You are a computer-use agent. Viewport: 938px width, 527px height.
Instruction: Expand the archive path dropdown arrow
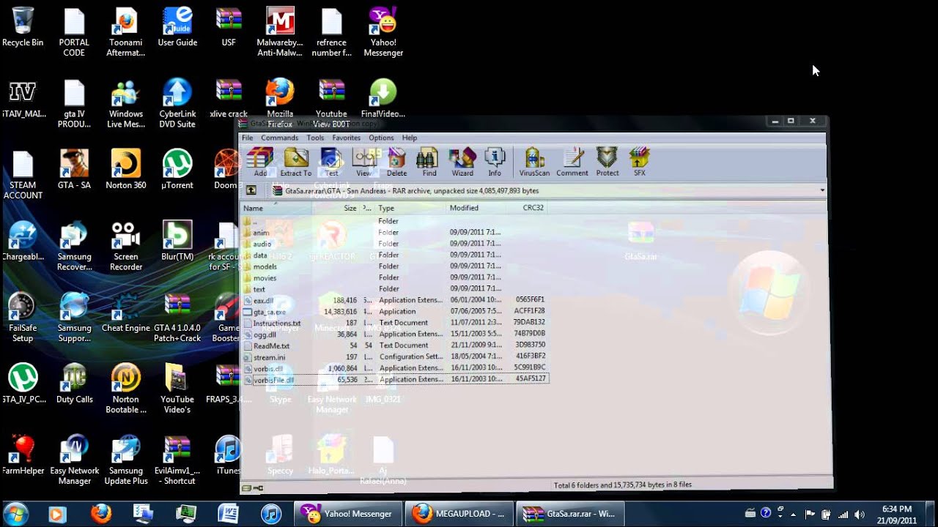click(x=822, y=190)
